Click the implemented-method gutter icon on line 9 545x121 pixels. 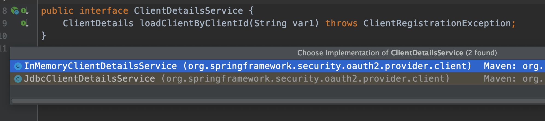tap(25, 23)
